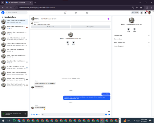Open the Friends icon in top navigation
Image resolution: width=154 pixels, height=123 pixels.
76,13
